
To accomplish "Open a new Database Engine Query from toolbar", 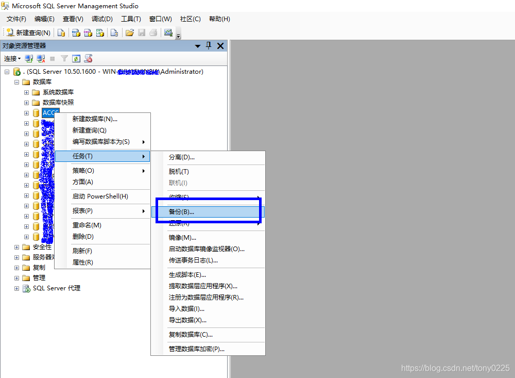I will coord(61,32).
